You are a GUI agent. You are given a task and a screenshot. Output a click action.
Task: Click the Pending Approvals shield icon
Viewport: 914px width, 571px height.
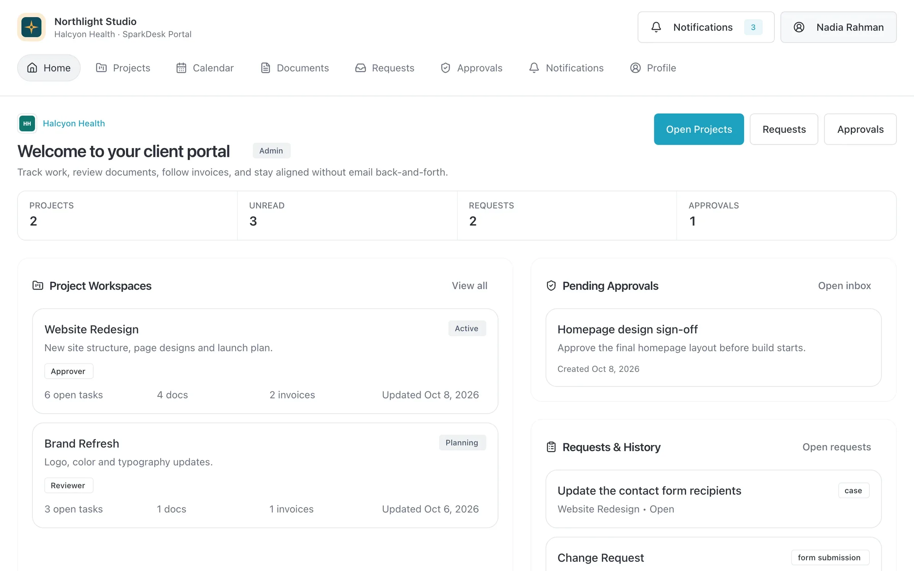tap(551, 285)
